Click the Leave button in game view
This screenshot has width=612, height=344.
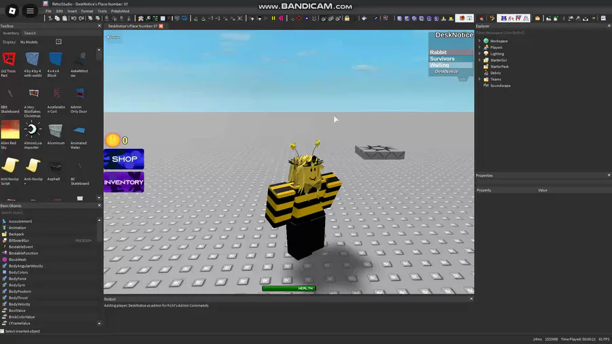click(x=113, y=37)
